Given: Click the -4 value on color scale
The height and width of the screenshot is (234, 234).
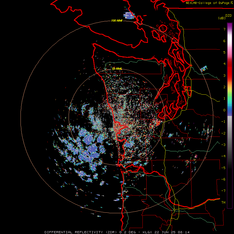Looking at the screenshot, I should click(x=223, y=156).
